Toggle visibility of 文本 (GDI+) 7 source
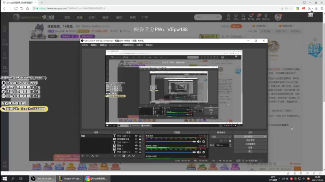The width and height of the screenshot is (325, 182). tap(136, 142)
